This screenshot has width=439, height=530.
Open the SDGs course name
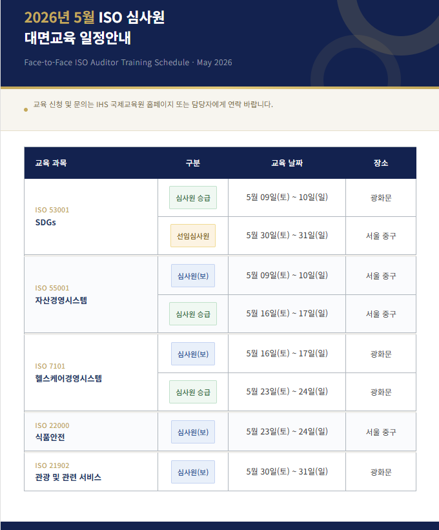[46, 222]
